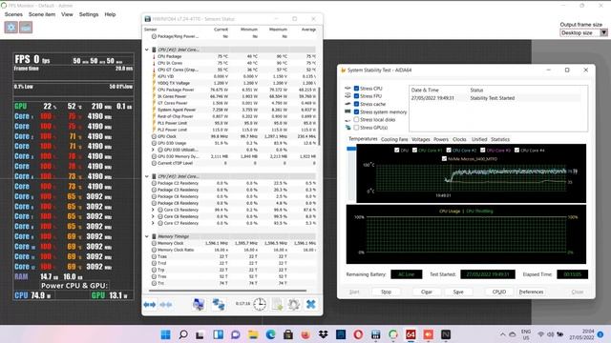Open the remote monitor computers icon in HWiNFO
Viewport: 611px width, 343px height.
click(199, 304)
